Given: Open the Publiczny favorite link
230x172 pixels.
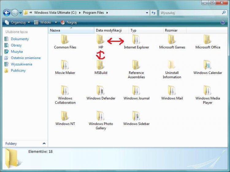Looking at the screenshot, I should 18,71.
